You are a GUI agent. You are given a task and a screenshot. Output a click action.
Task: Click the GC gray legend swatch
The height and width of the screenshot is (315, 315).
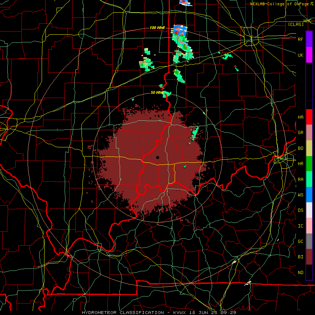[309, 241]
